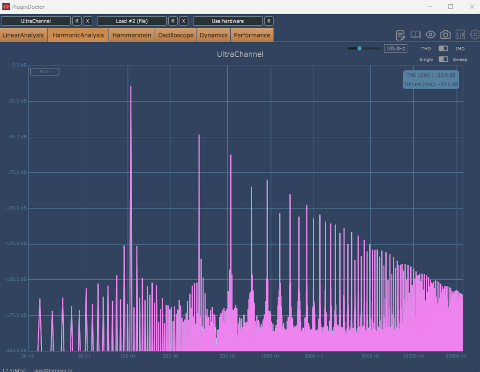
Task: Click the 2000 Hz axis label
Action: pyautogui.click(x=314, y=356)
